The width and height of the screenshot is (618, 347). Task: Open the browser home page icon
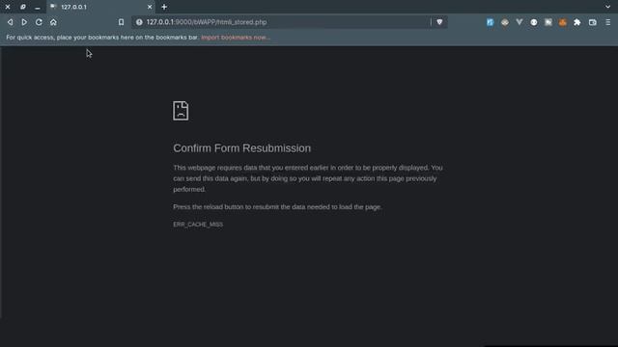tap(53, 22)
